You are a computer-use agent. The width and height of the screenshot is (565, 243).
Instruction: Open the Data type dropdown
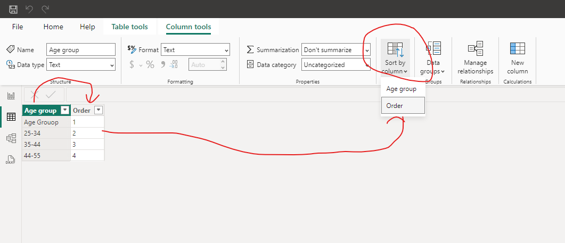(81, 65)
